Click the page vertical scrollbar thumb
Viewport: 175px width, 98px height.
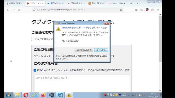coord(160,39)
